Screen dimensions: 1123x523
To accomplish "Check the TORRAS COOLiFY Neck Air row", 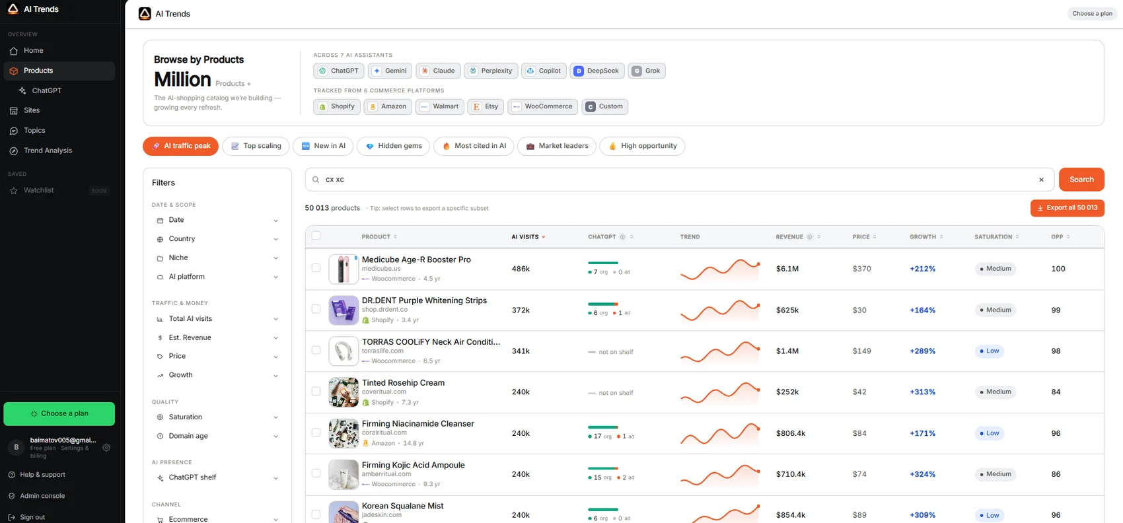I will point(316,350).
